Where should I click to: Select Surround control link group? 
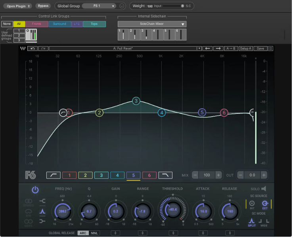coord(59,24)
